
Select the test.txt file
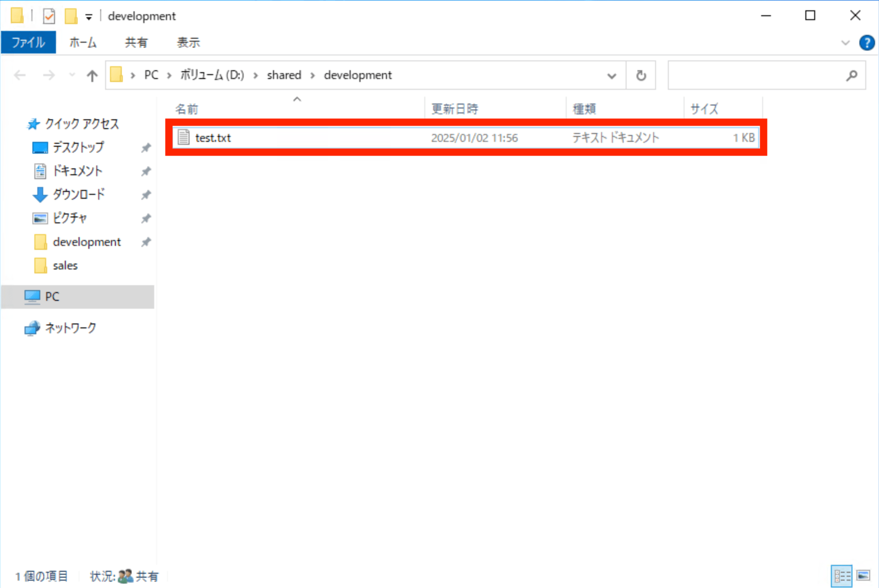466,138
